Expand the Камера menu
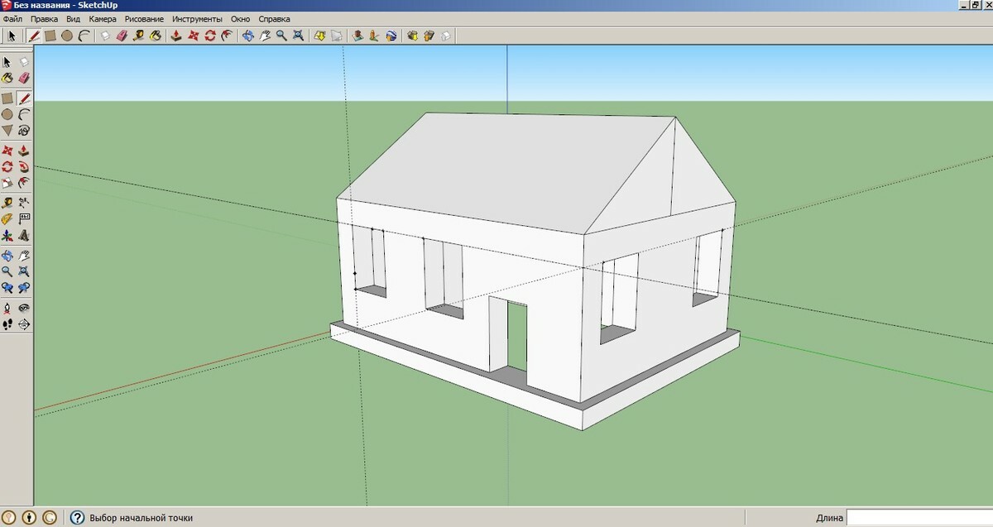This screenshot has height=527, width=993. 103,18
